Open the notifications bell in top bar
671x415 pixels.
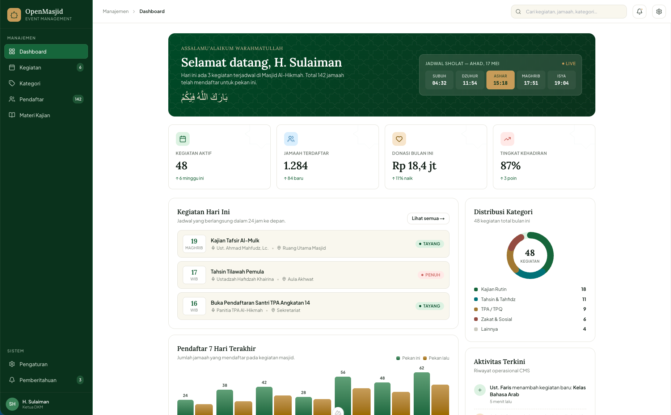click(640, 12)
